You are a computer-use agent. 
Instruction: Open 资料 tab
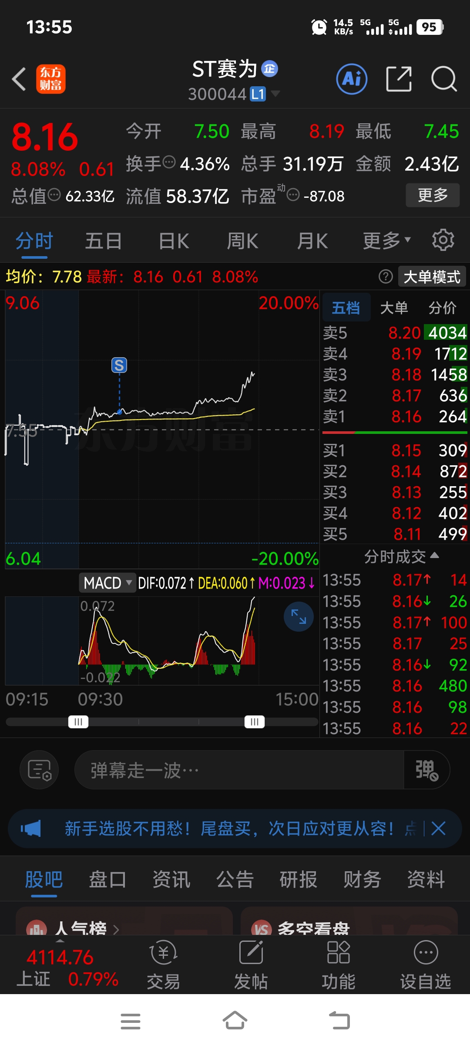[426, 879]
